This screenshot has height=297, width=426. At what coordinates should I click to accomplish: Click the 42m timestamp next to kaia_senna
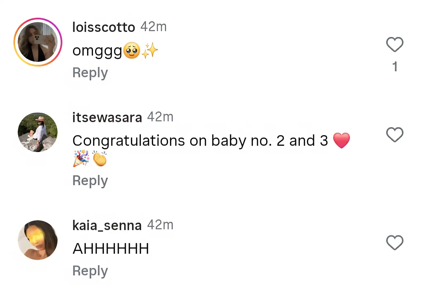[x=160, y=225]
